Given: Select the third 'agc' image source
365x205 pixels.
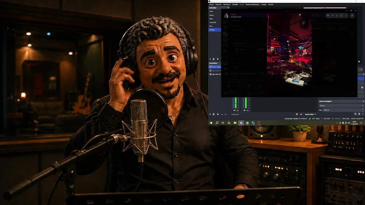Looking at the screenshot, I should 215,74.
